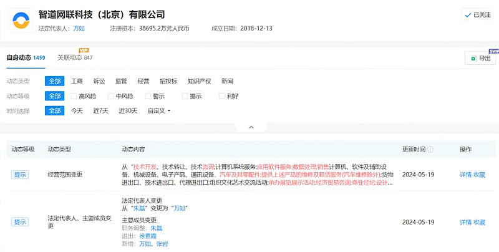Viewport: 499px width, 252px height.
Task: Open 详情 for 经营范围变更 row
Action: (465, 175)
